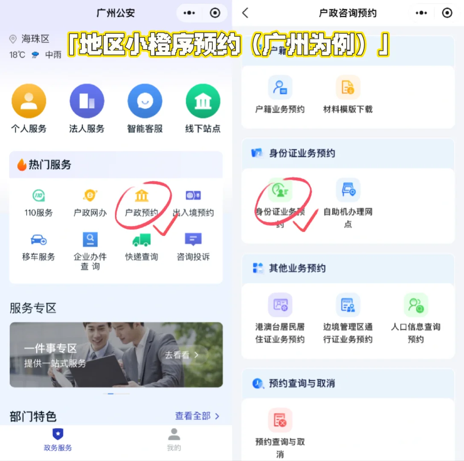The width and height of the screenshot is (464, 461).
Task: Open 自助机办理网点 icon
Action: [x=348, y=190]
